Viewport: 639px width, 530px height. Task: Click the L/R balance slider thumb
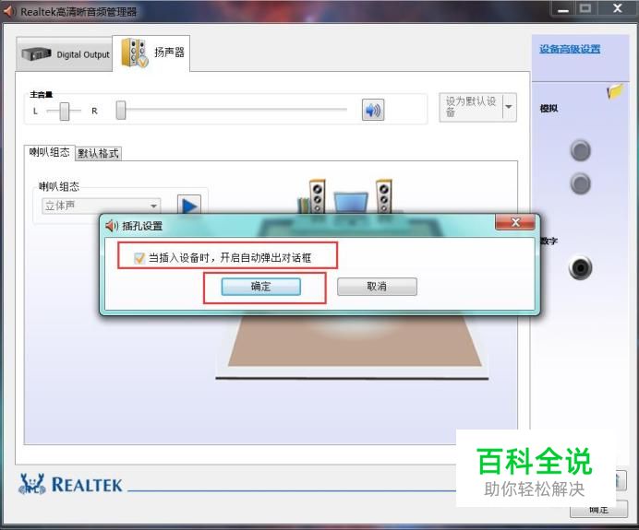coord(65,111)
